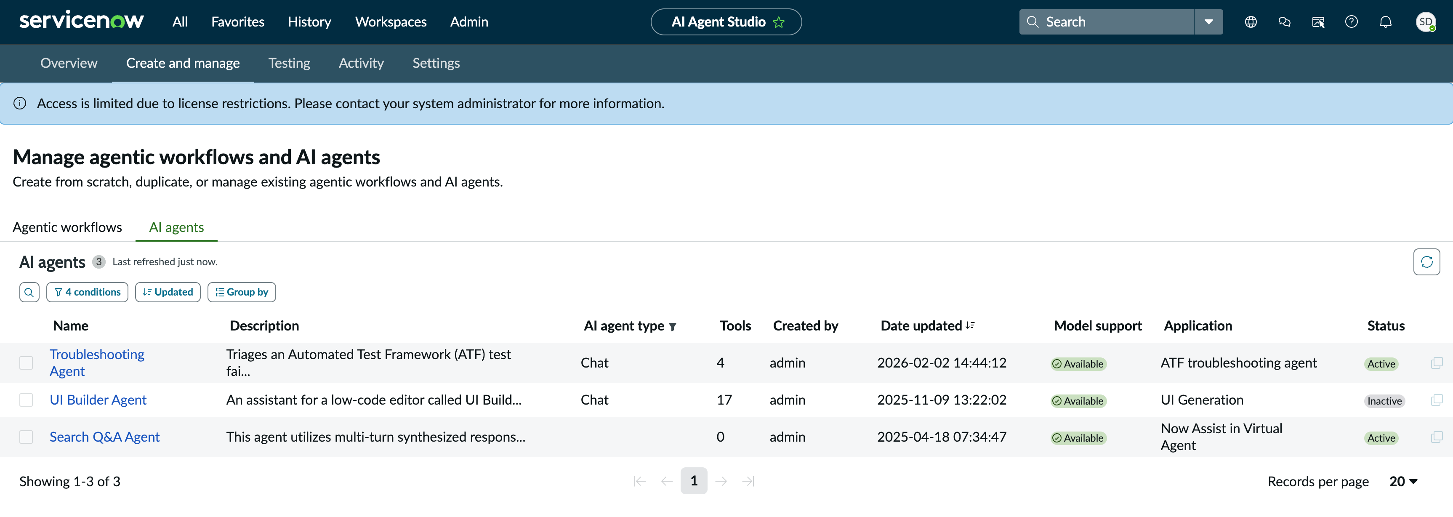Go to previous page arrow
Image resolution: width=1453 pixels, height=517 pixels.
[667, 481]
